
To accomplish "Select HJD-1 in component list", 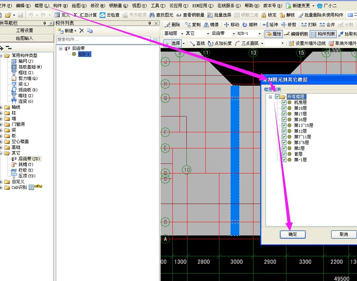I will coord(85,54).
